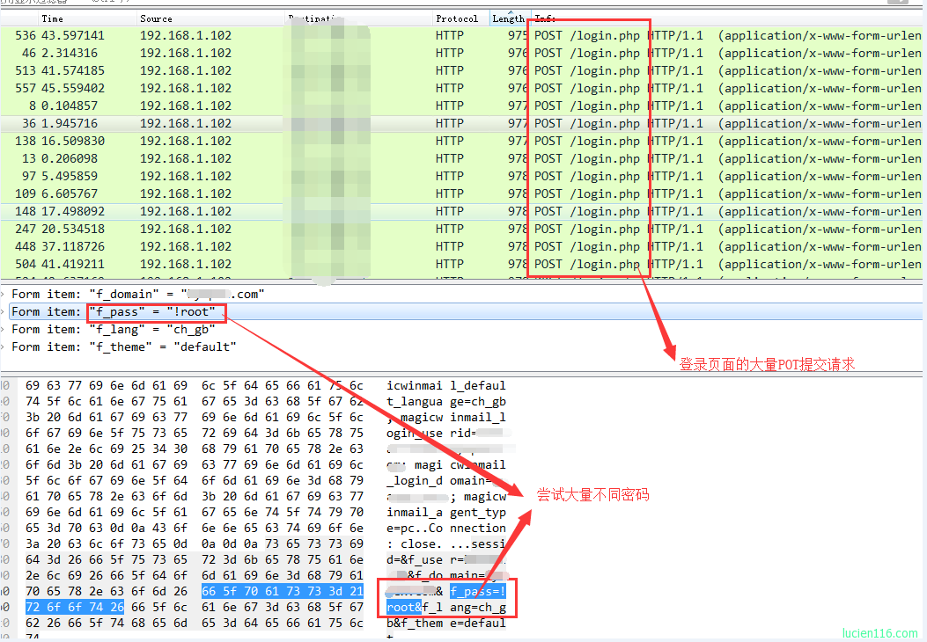
Task: Expand the f_domain form item
Action: [4, 294]
